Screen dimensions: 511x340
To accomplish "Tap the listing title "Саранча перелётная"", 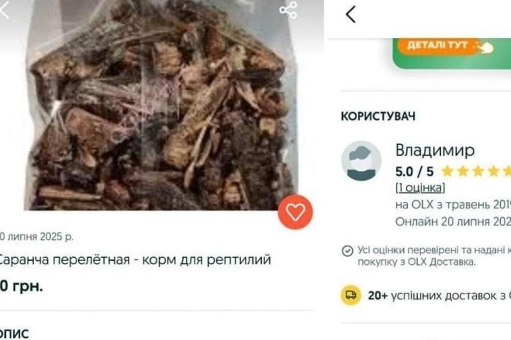I will point(63,260).
